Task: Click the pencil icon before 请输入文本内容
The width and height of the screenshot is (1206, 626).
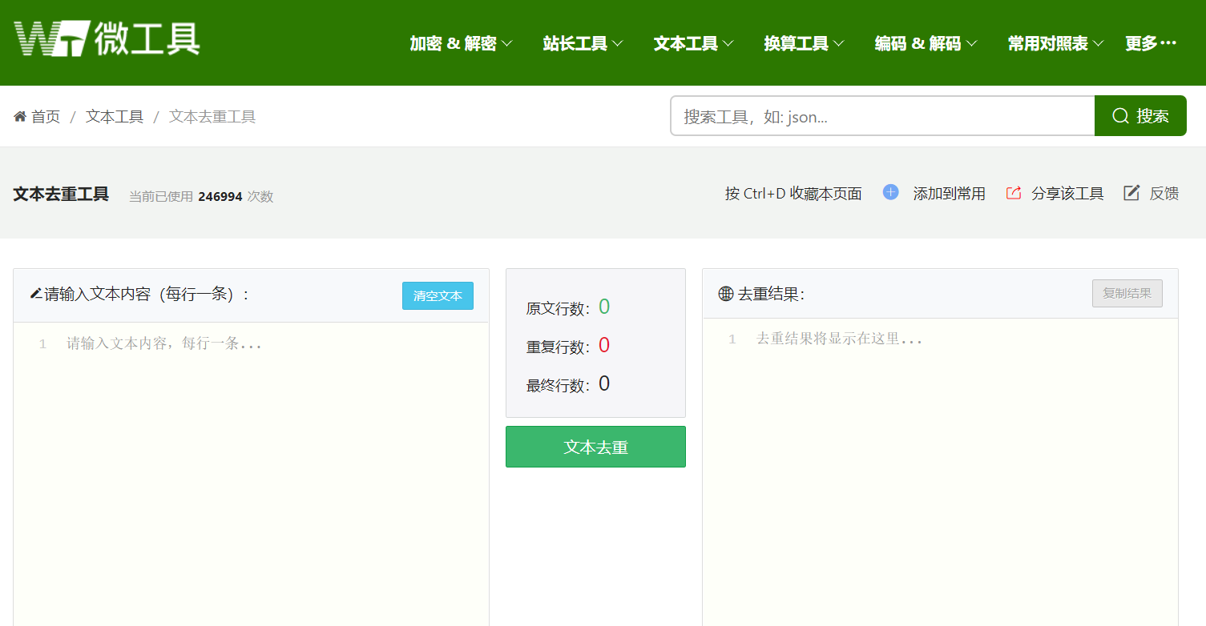Action: tap(35, 294)
